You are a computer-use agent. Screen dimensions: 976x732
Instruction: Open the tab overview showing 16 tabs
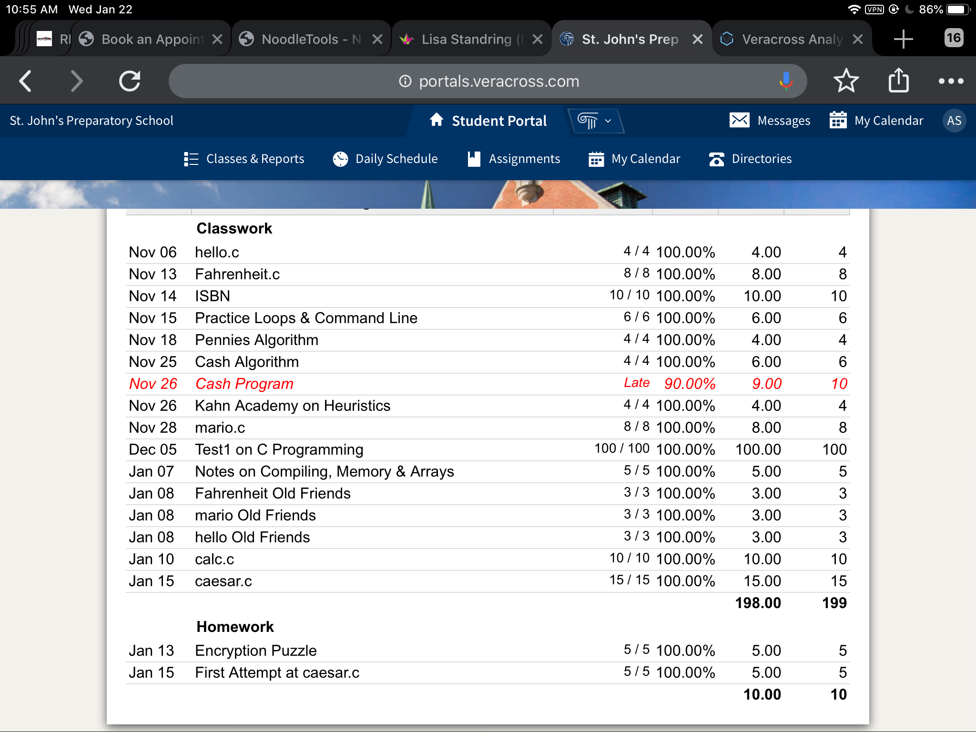pos(953,39)
